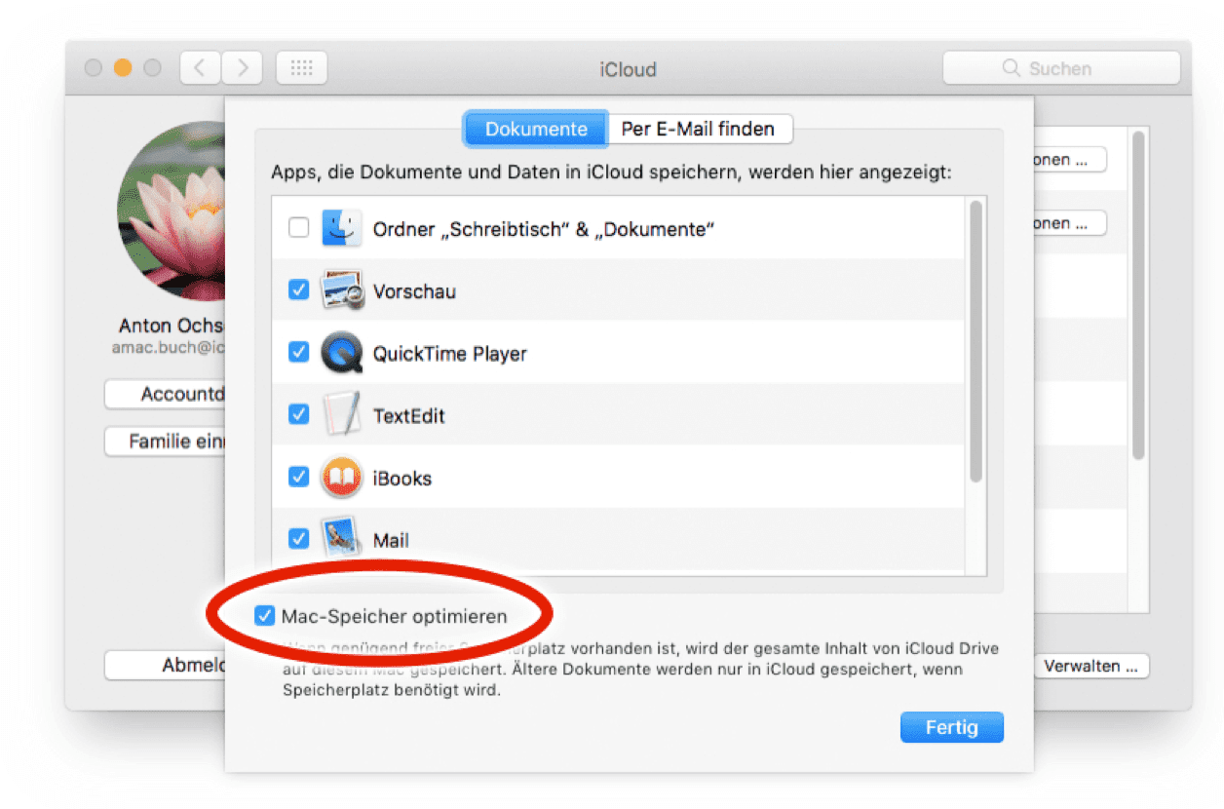Go back with the left arrow button
The width and height of the screenshot is (1224, 809).
[200, 68]
